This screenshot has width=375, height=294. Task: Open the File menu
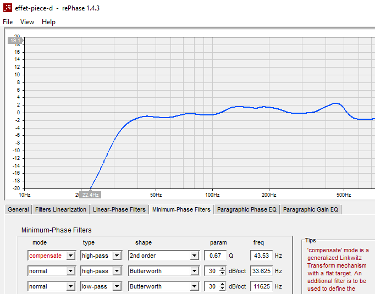[8, 22]
